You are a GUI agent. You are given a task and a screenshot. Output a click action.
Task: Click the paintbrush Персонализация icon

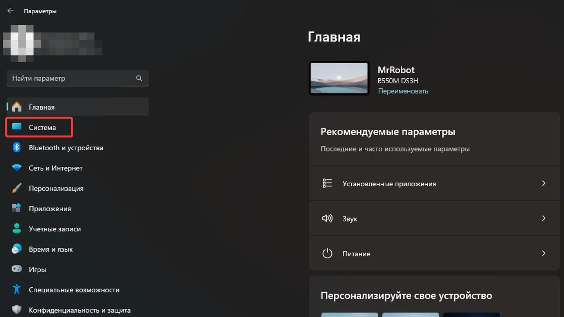(x=16, y=188)
